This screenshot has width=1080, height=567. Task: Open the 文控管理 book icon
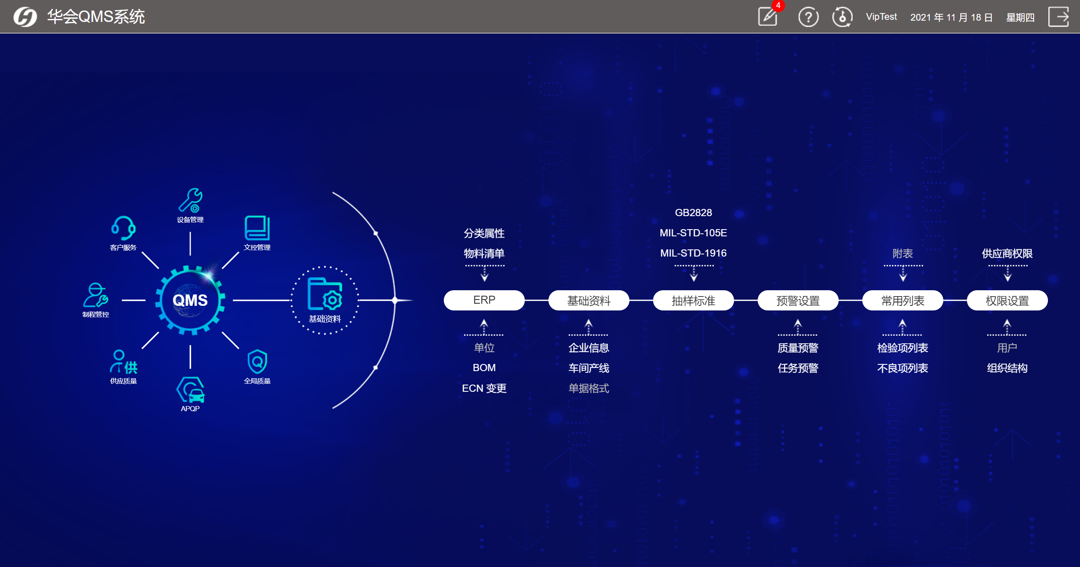click(257, 228)
